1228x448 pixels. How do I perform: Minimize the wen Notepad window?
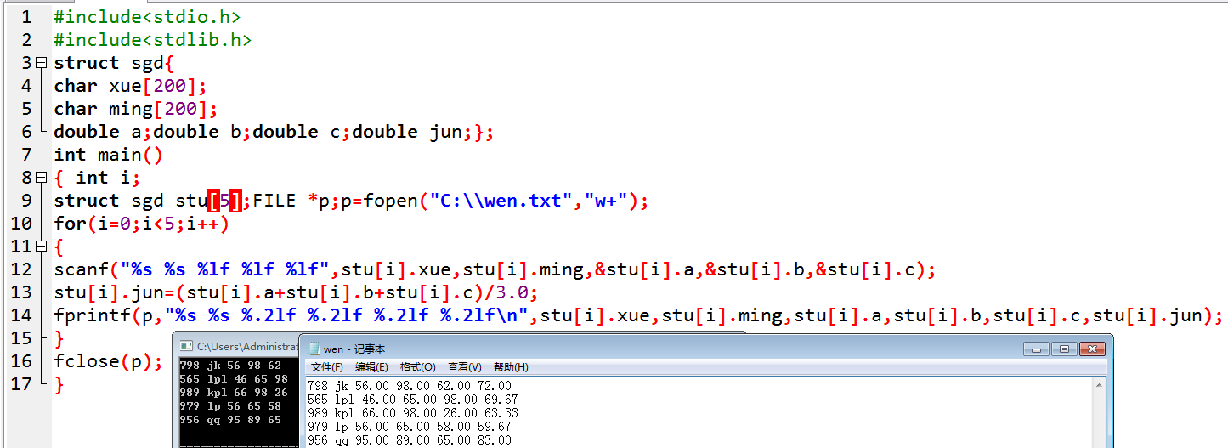click(x=1036, y=349)
